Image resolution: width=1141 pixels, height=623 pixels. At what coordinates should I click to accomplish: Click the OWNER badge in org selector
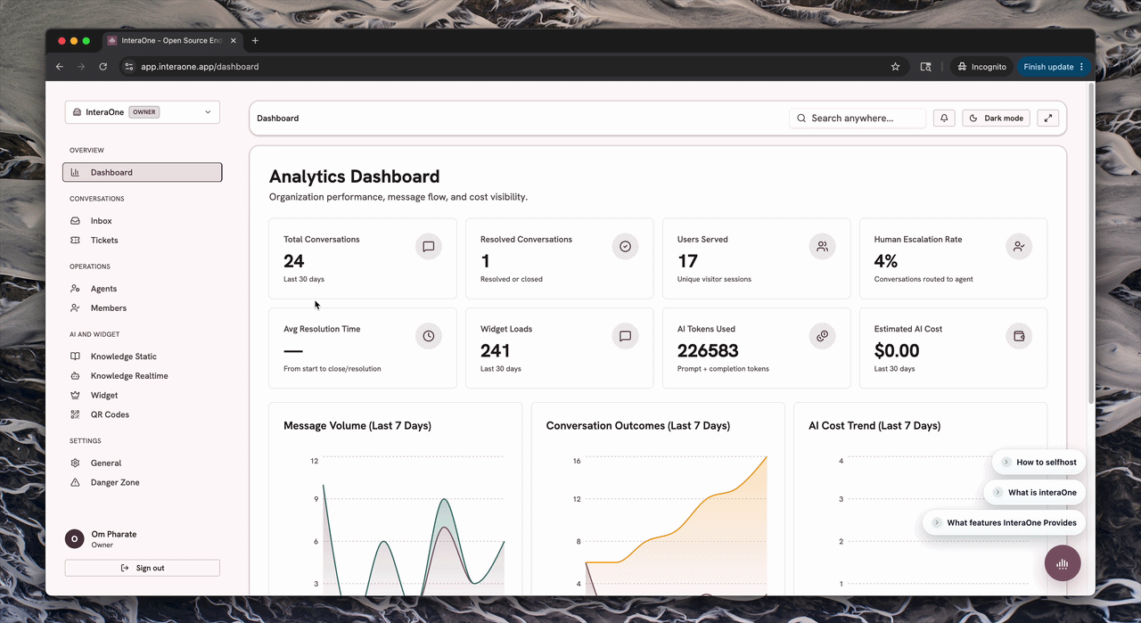[144, 112]
